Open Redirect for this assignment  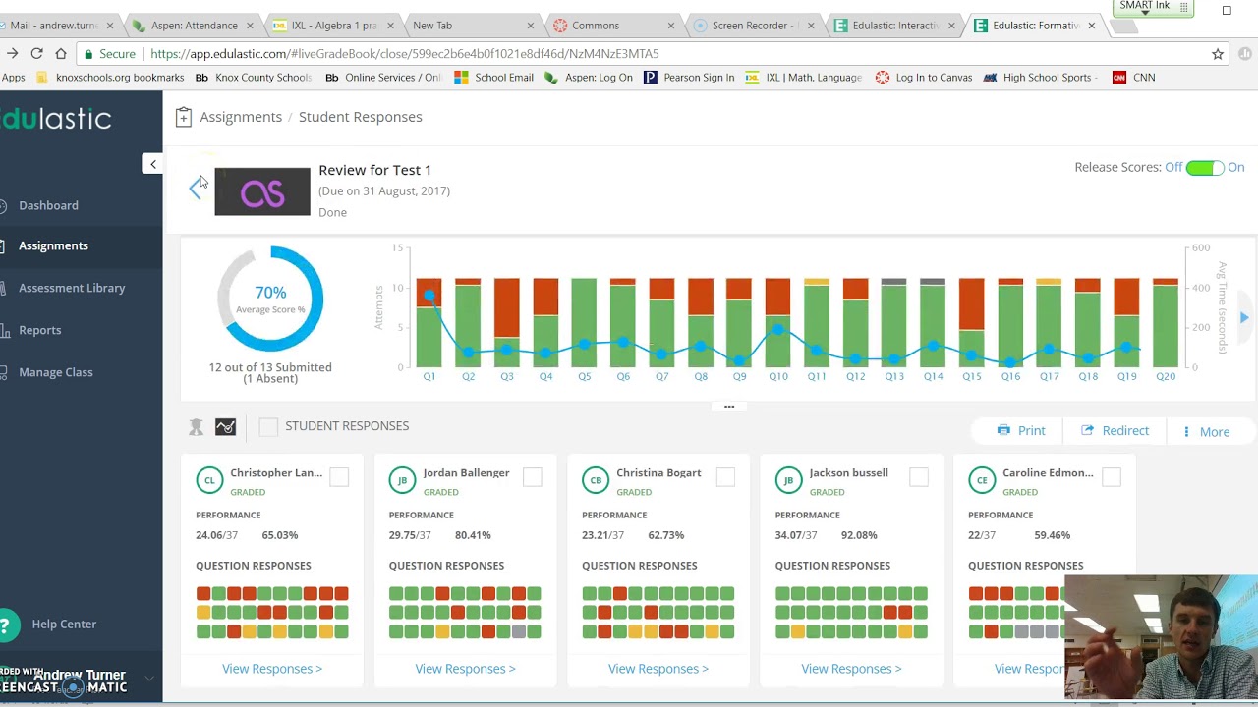pyautogui.click(x=1115, y=430)
